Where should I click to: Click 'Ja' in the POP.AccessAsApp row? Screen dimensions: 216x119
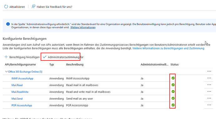(x=142, y=106)
